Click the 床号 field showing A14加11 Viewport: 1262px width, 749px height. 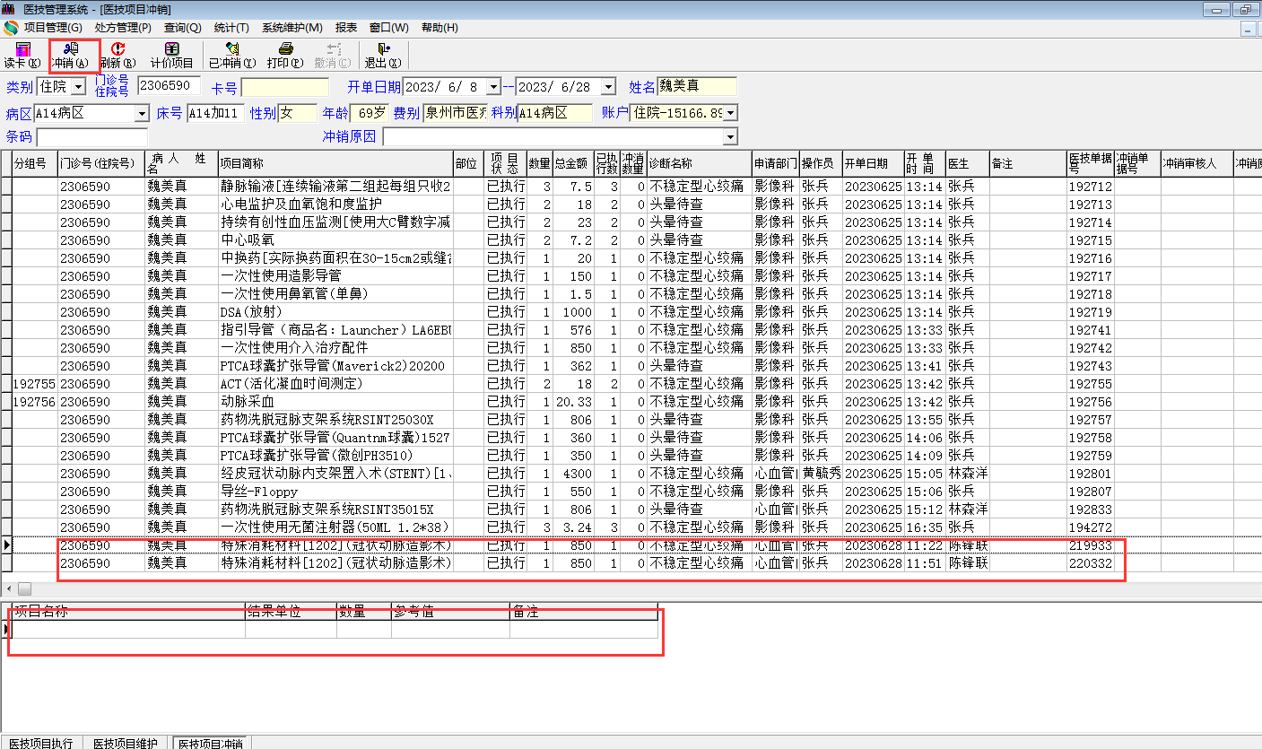215,113
